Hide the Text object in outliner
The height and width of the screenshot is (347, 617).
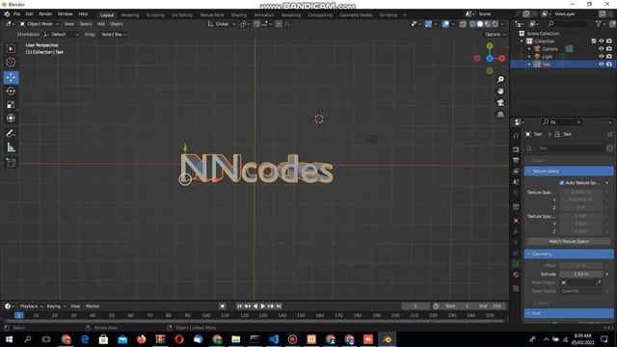[602, 65]
